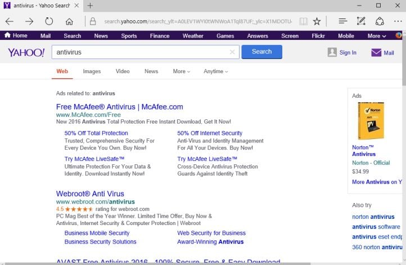The image size is (406, 265).
Task: Click the browser address bar URL
Action: pyautogui.click(x=198, y=21)
